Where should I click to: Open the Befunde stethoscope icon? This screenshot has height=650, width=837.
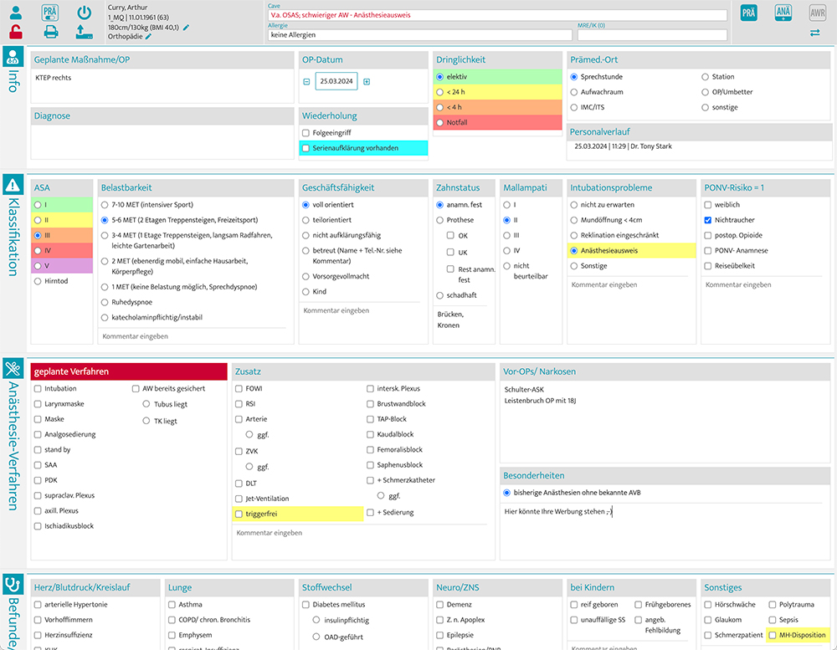point(13,585)
